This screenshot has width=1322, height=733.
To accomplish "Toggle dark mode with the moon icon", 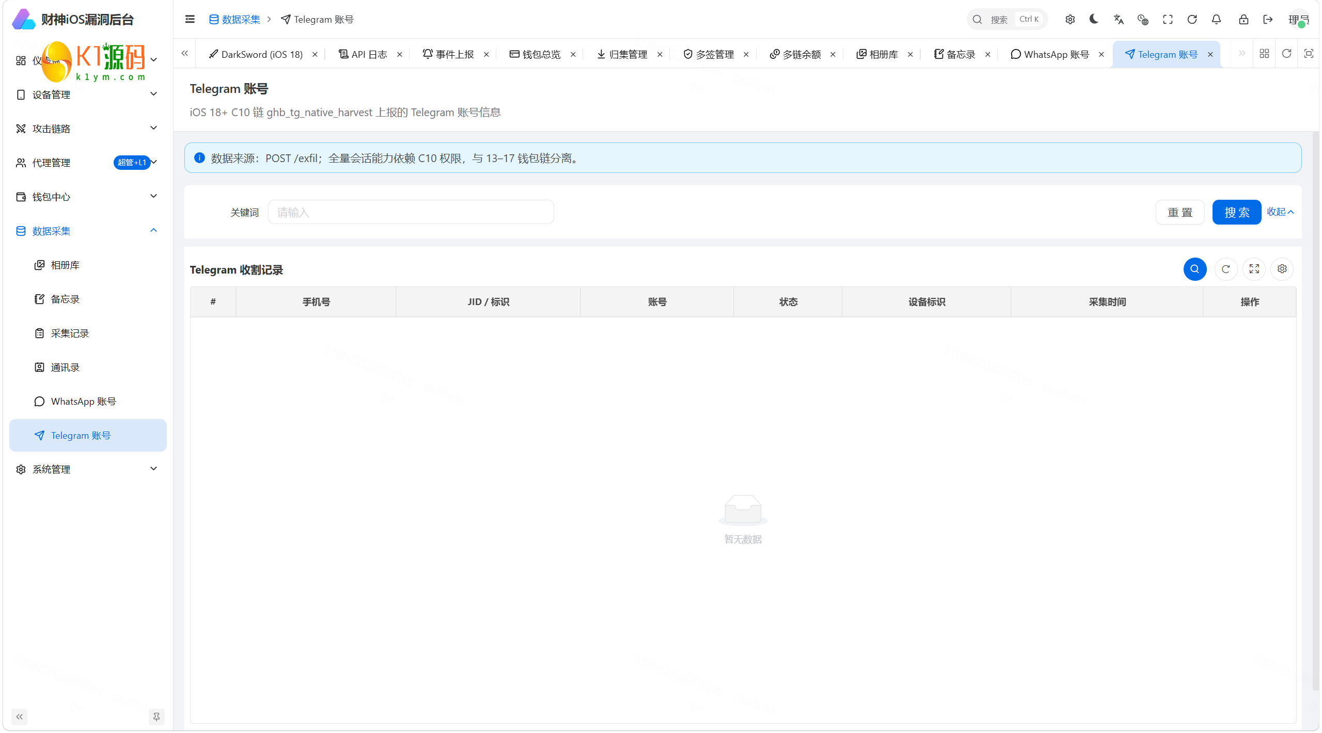I will coord(1094,19).
